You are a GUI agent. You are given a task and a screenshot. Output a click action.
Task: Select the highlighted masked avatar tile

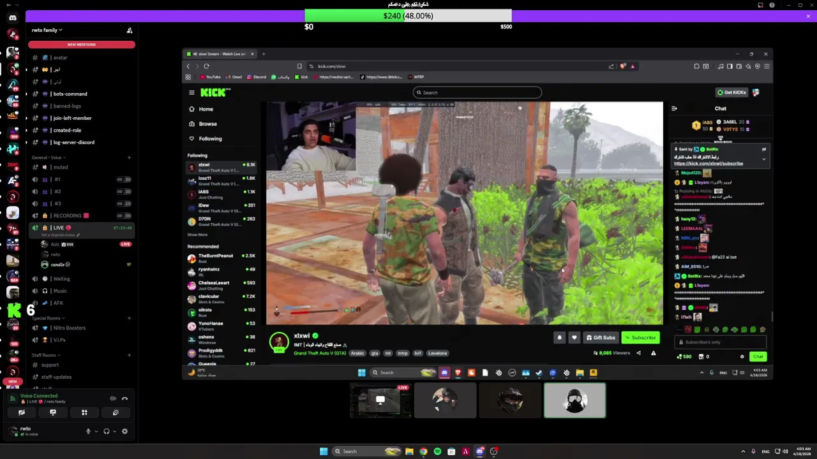coord(575,400)
